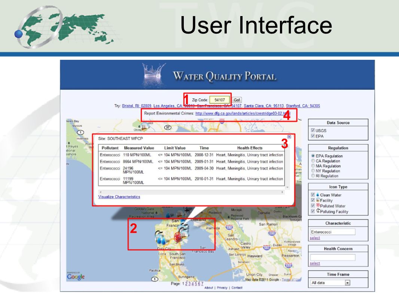Open the About footer link
This screenshot has height=299, width=399.
pyautogui.click(x=208, y=287)
